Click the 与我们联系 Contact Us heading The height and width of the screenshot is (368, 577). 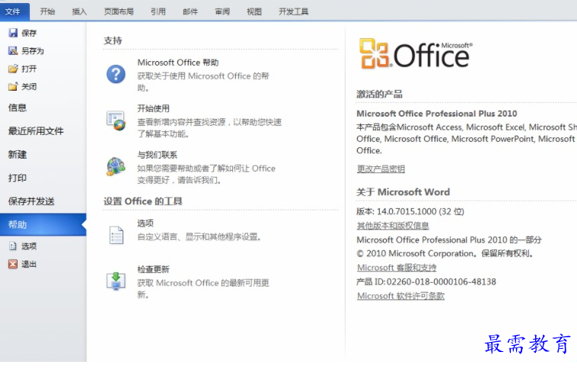[157, 155]
